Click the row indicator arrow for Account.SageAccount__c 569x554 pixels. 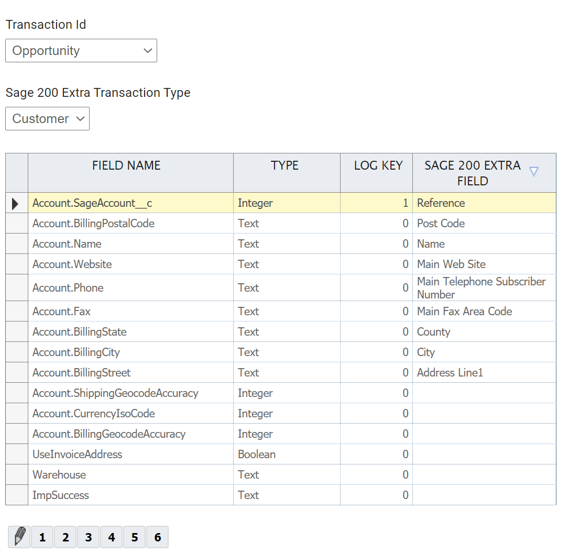coord(16,203)
